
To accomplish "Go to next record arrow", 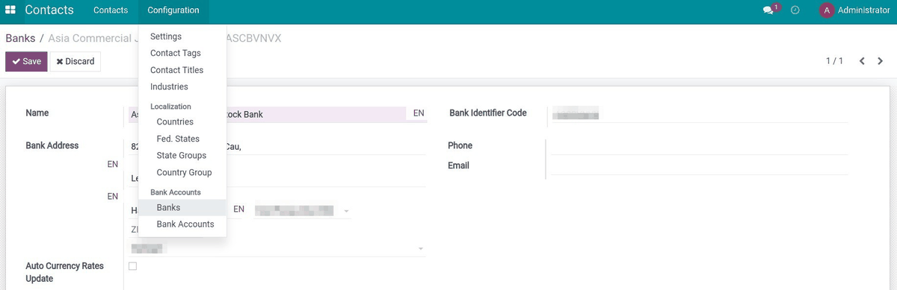I will click(881, 61).
